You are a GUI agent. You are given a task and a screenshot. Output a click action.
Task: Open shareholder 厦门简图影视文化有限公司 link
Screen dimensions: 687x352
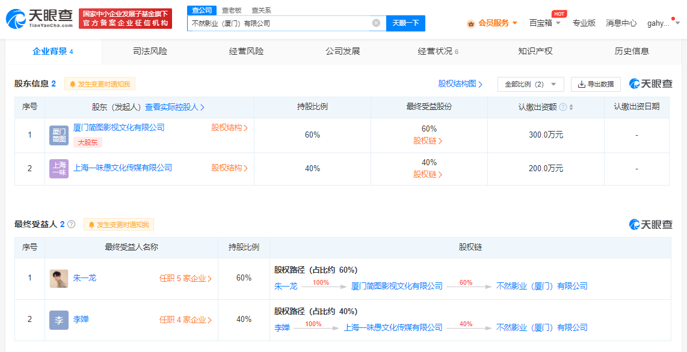pos(119,128)
